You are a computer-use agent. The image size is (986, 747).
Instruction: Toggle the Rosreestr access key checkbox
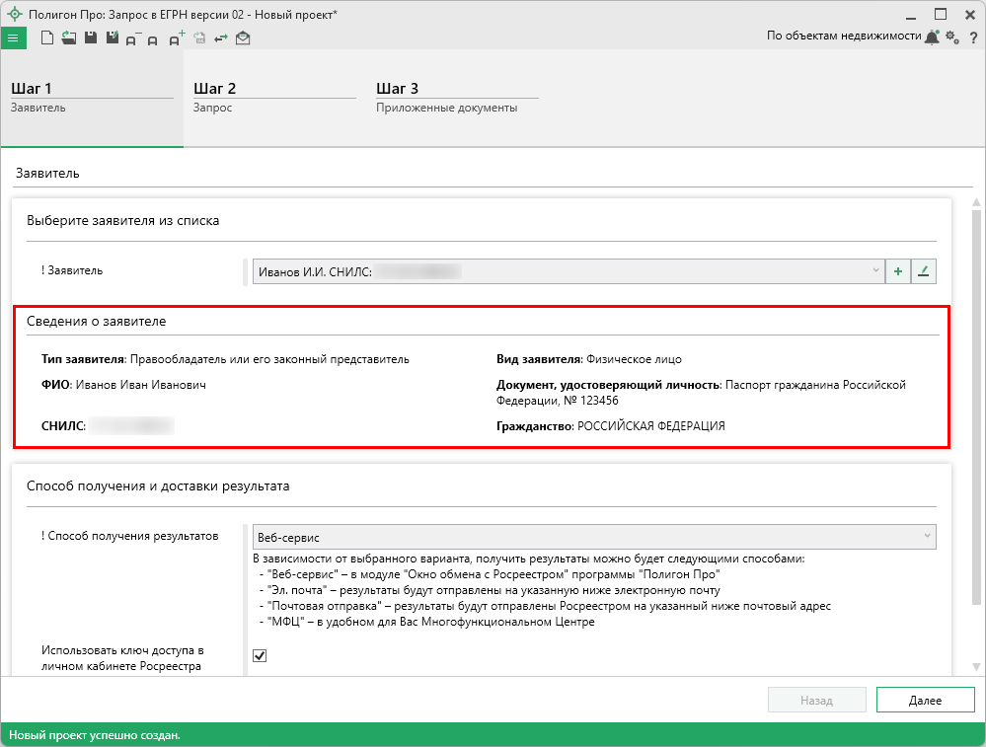261,656
